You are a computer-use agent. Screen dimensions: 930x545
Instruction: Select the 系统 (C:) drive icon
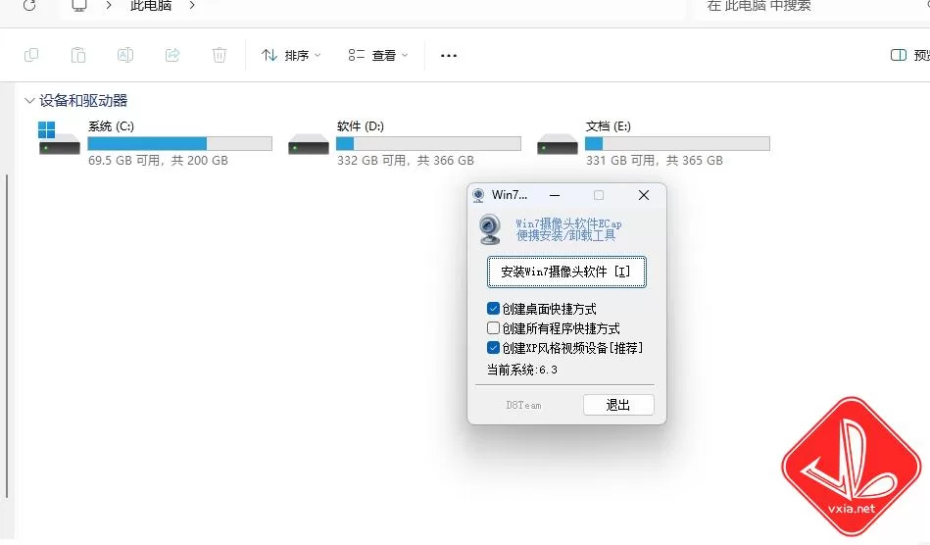pyautogui.click(x=58, y=137)
